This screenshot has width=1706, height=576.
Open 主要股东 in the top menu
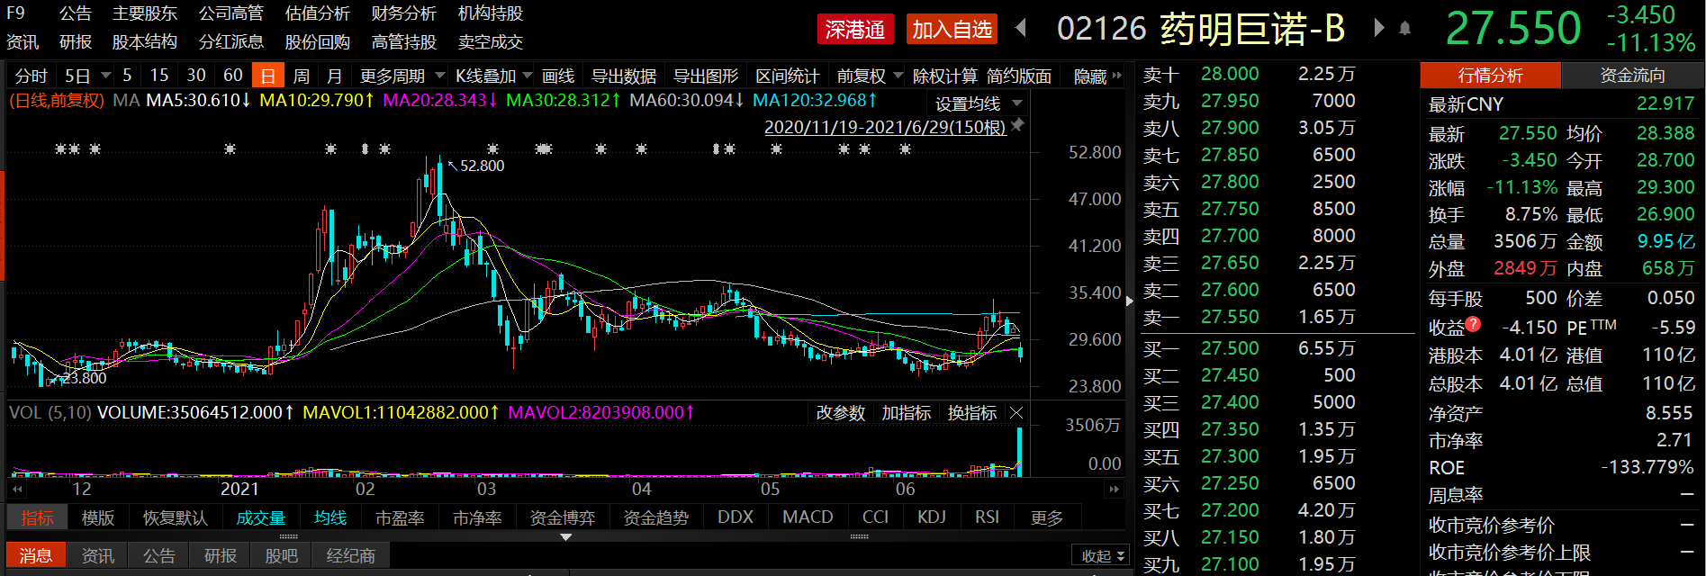pos(145,13)
